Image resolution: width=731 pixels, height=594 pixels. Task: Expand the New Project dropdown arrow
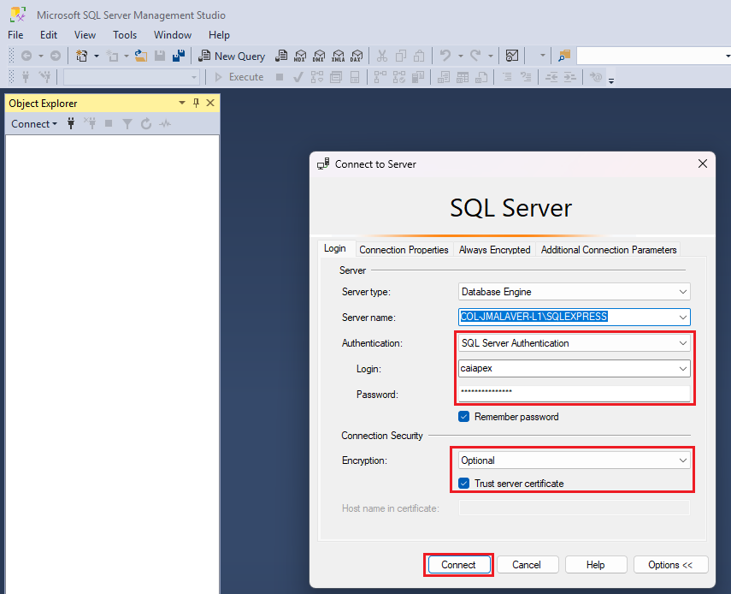pyautogui.click(x=97, y=56)
